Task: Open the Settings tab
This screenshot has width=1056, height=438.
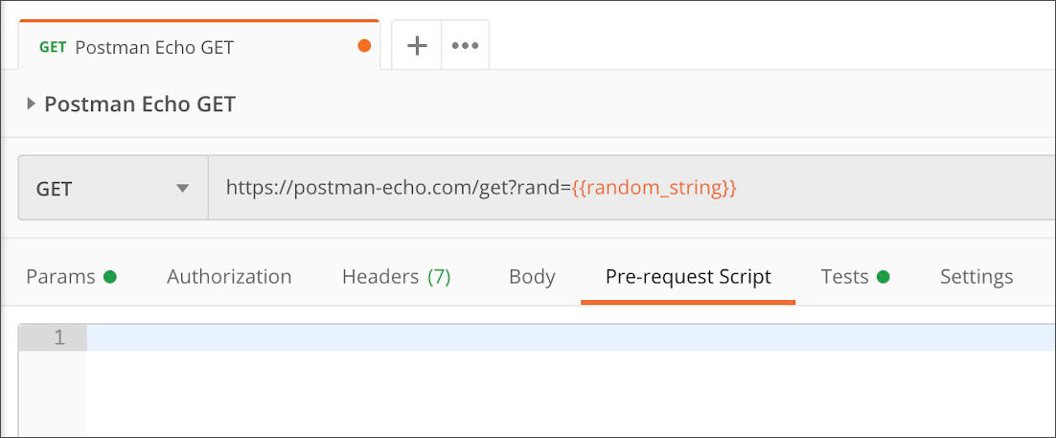Action: pyautogui.click(x=976, y=276)
